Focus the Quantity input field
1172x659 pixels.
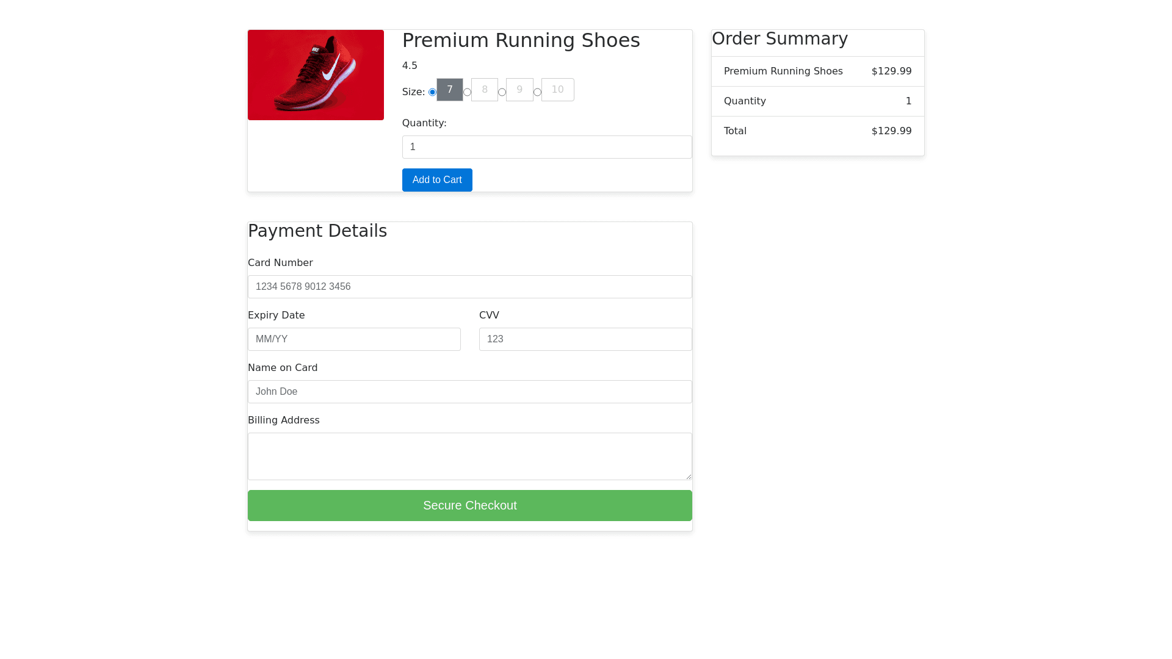point(546,147)
